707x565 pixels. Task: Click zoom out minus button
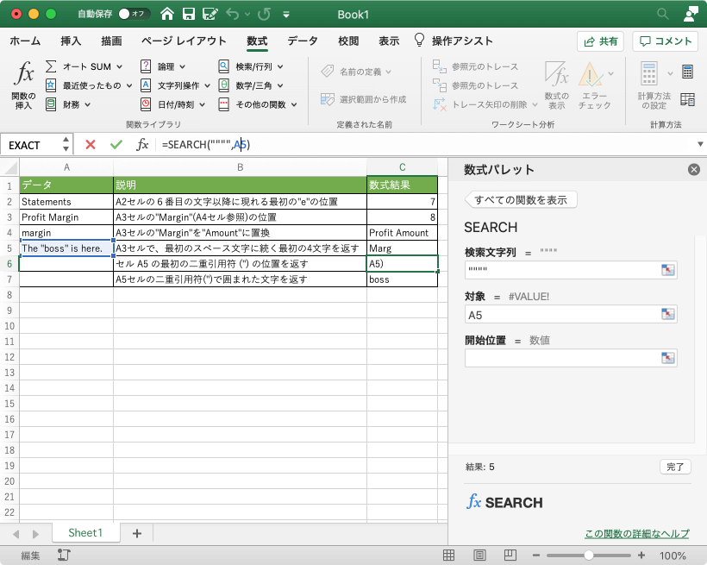[536, 555]
